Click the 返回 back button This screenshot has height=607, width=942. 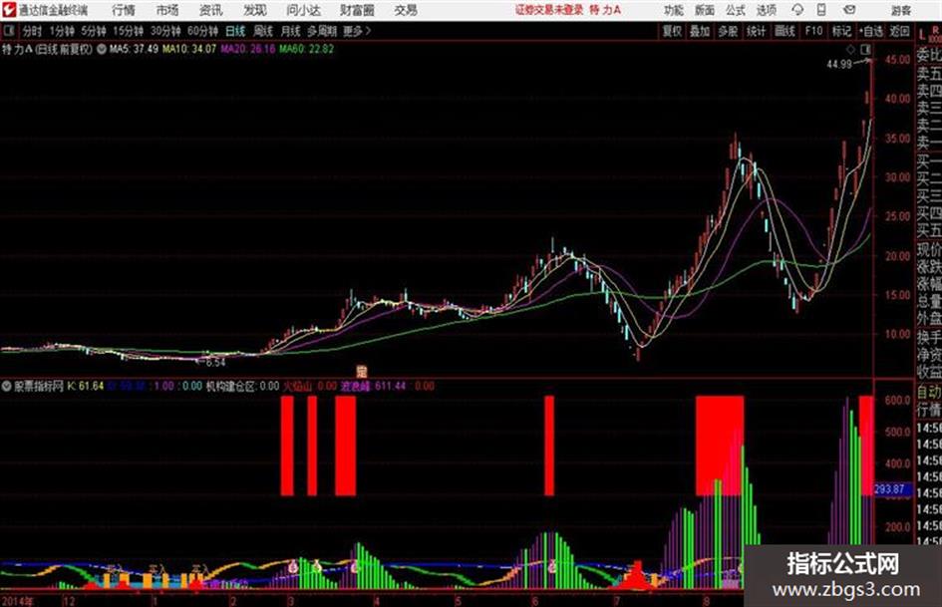(899, 31)
